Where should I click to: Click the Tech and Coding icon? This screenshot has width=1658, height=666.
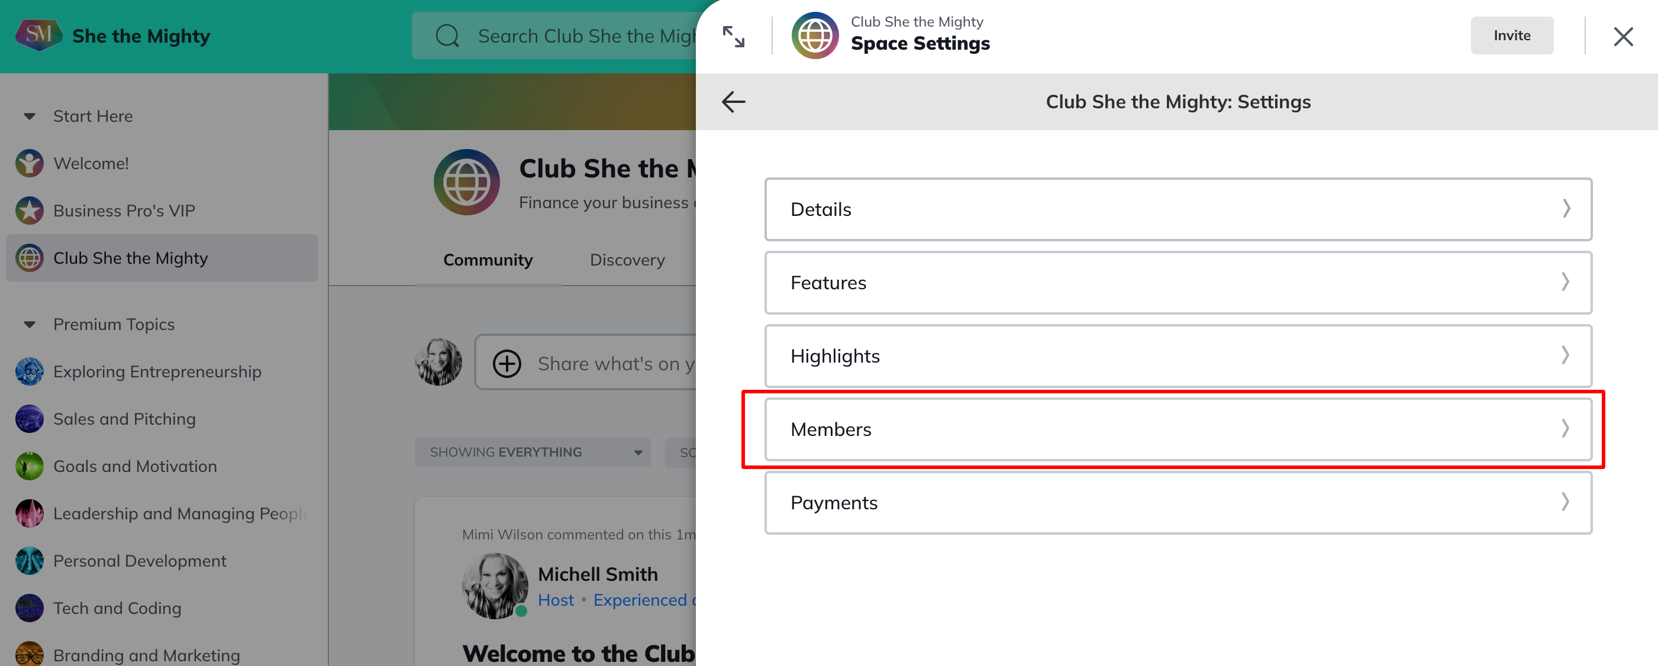pos(30,608)
